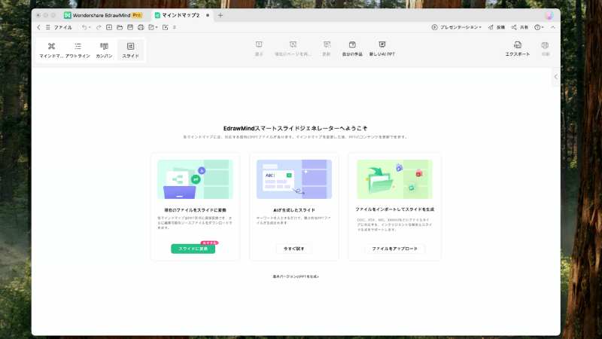Open the help question mark dropdown
The image size is (602, 339).
[539, 27]
